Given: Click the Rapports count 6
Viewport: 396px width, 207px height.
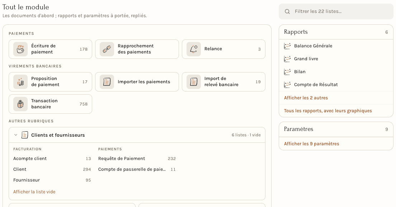Looking at the screenshot, I should [387, 32].
